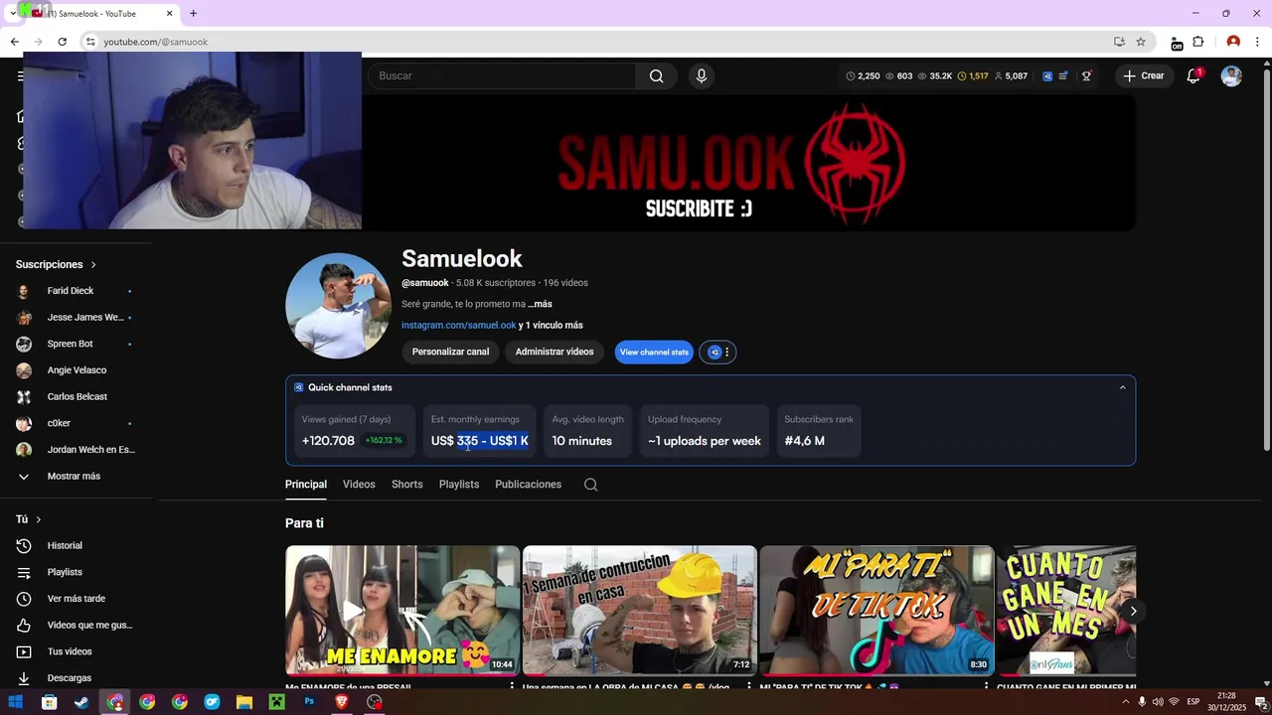The image size is (1272, 715).
Task: Open Ver más tarde in sidebar
Action: tap(76, 599)
